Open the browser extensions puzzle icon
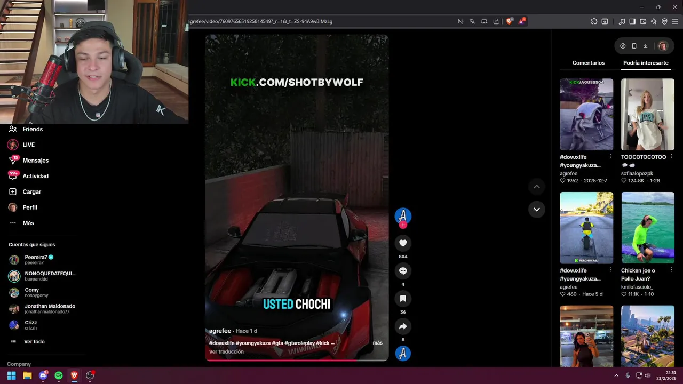 coord(594,21)
